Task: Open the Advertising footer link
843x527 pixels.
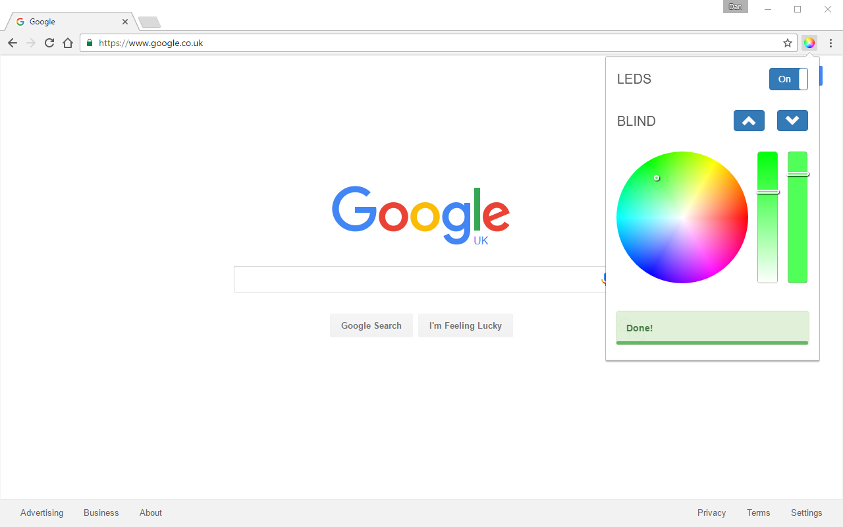Action: tap(42, 513)
